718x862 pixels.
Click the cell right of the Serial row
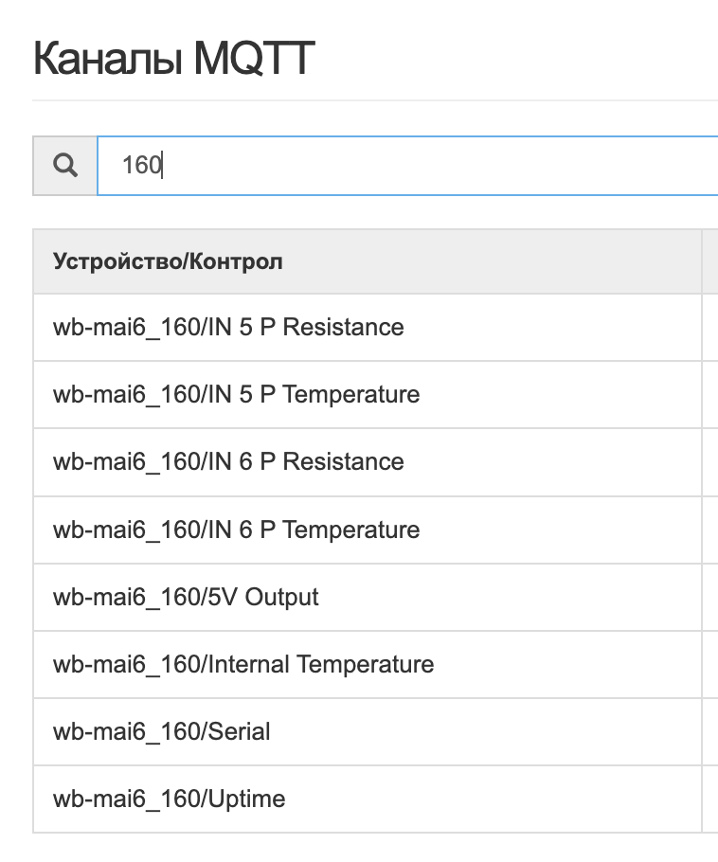coord(709,732)
